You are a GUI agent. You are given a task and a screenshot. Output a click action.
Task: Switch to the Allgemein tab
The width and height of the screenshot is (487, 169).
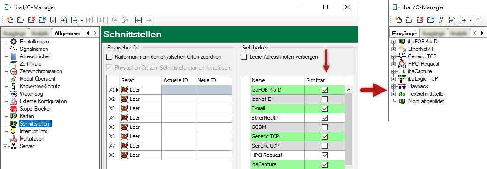(x=67, y=33)
